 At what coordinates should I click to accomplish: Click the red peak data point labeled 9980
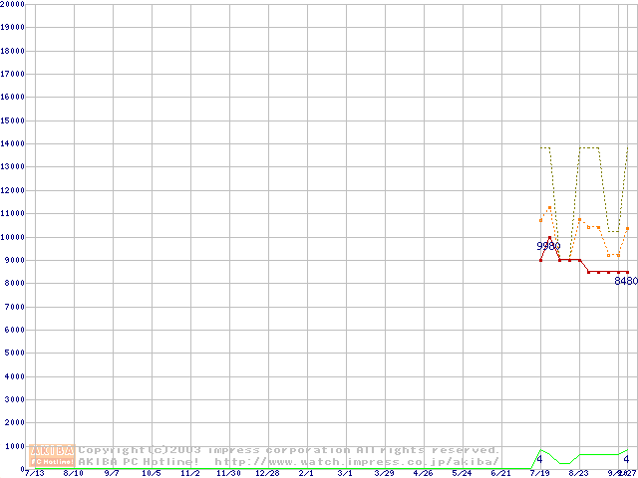coord(549,238)
